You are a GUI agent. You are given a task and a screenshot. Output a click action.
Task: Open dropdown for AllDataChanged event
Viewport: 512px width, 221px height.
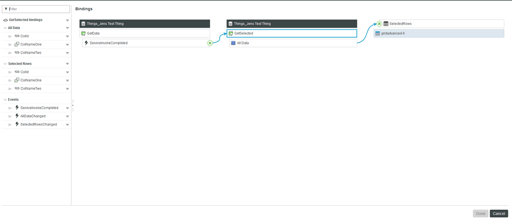pyautogui.click(x=67, y=116)
